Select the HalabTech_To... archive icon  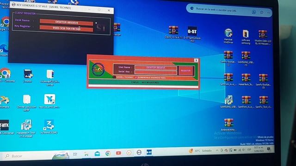coord(246,80)
